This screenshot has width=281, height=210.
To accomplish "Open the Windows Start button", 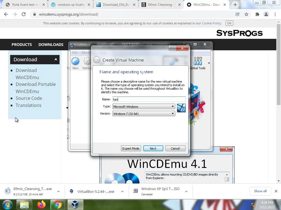I will click(x=7, y=205).
